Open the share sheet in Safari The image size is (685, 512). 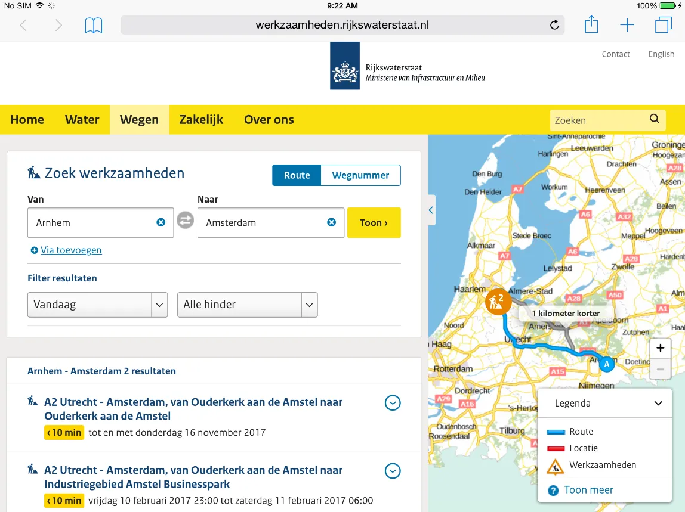[591, 25]
